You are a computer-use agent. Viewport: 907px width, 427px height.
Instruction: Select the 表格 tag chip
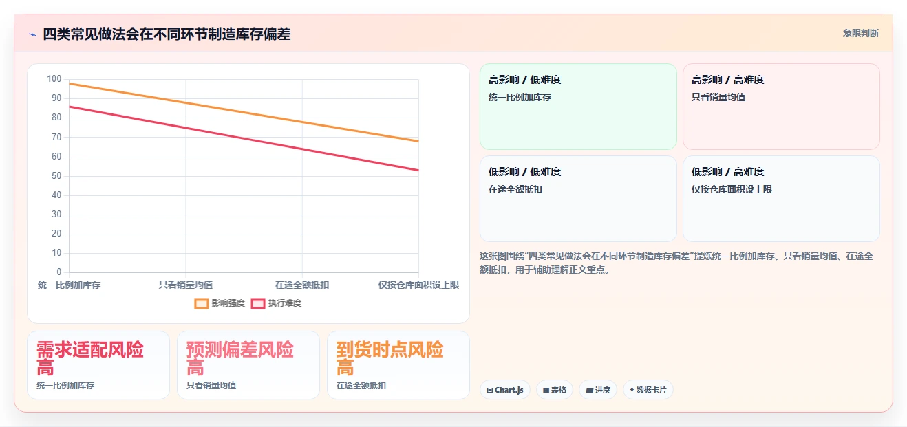click(x=555, y=390)
